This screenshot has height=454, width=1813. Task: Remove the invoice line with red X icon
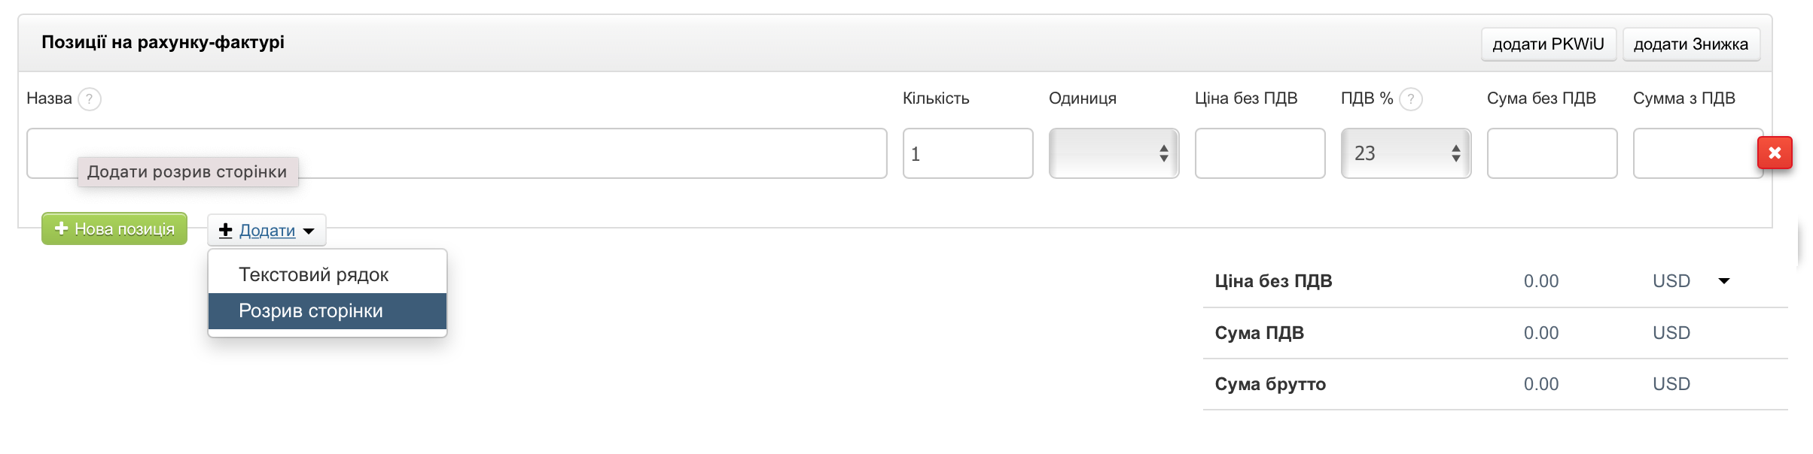(1774, 153)
